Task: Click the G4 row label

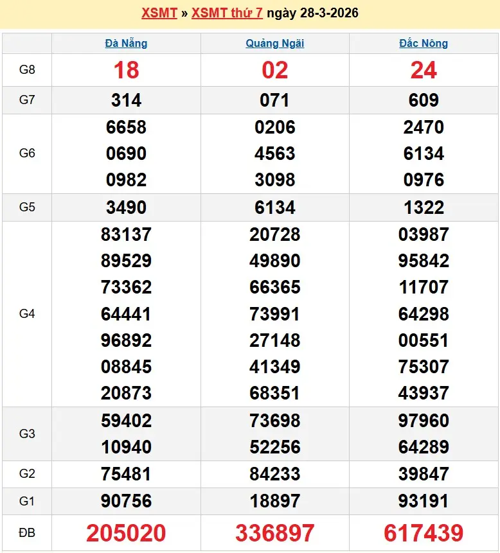Action: pyautogui.click(x=27, y=314)
